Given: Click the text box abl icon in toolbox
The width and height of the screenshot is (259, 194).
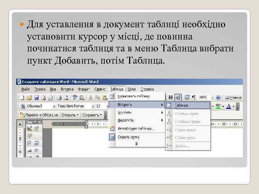Looking at the screenshot, I should 36,143.
